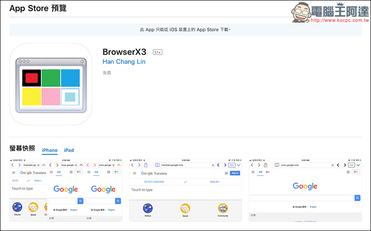Open the single Google homepage screenshot
The width and height of the screenshot is (371, 231).
[305, 190]
